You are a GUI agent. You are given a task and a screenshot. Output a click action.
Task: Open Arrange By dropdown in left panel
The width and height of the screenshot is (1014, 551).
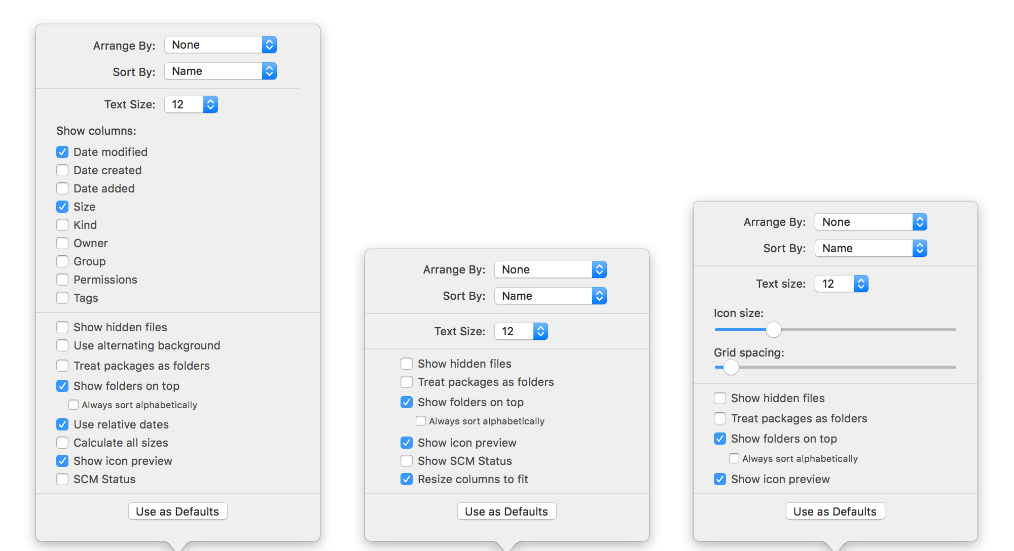220,45
